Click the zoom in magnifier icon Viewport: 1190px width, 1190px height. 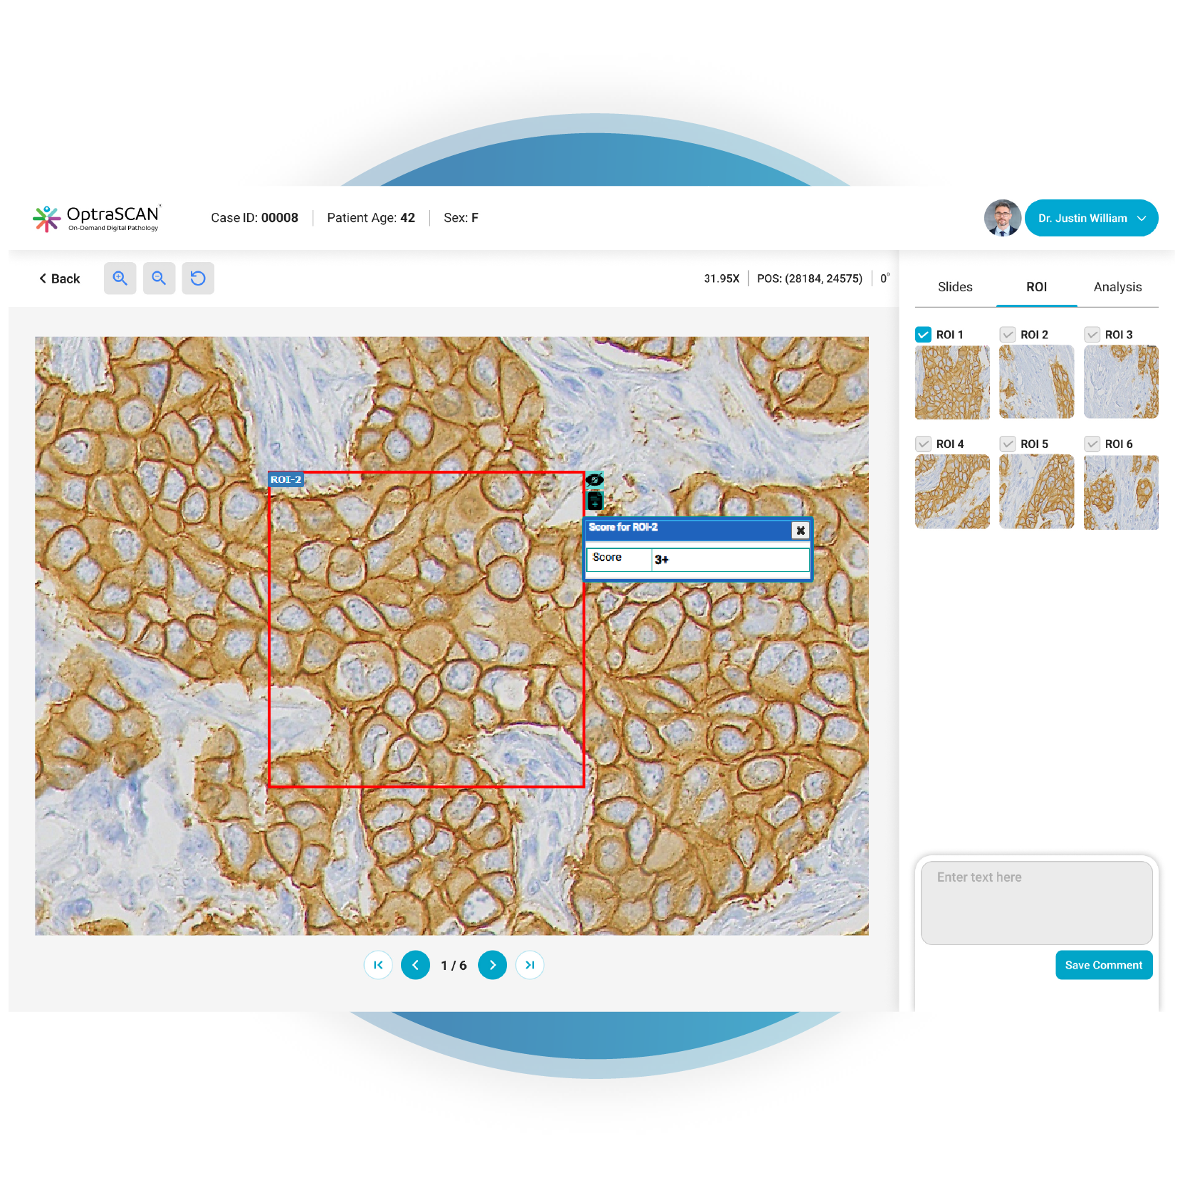tap(120, 278)
